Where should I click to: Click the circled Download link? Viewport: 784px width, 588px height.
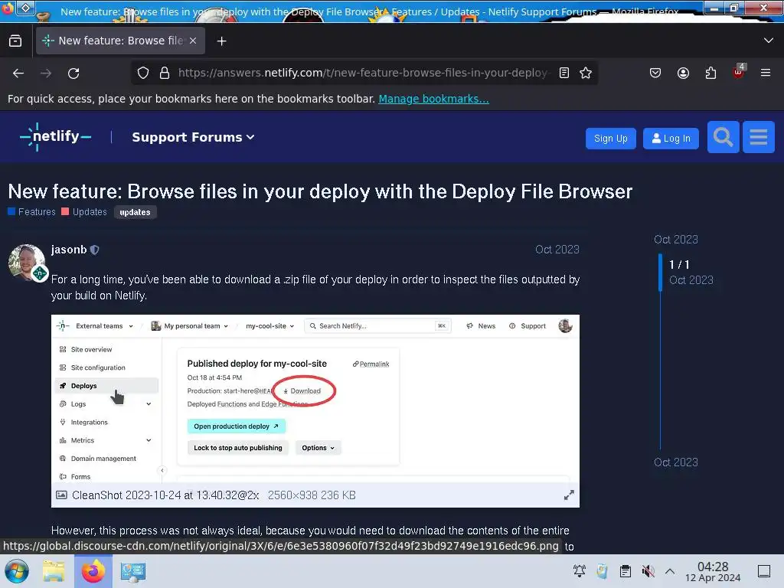(x=302, y=391)
